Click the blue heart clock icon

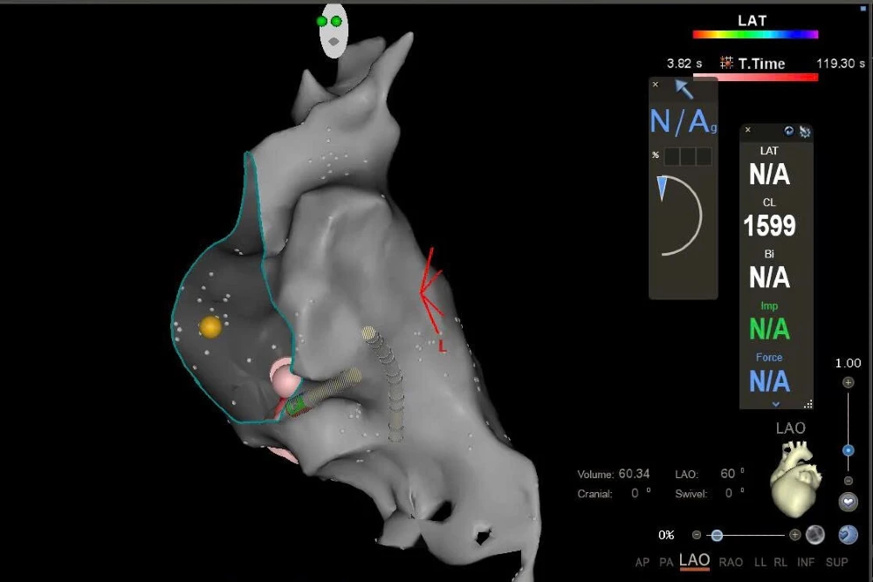point(847,534)
